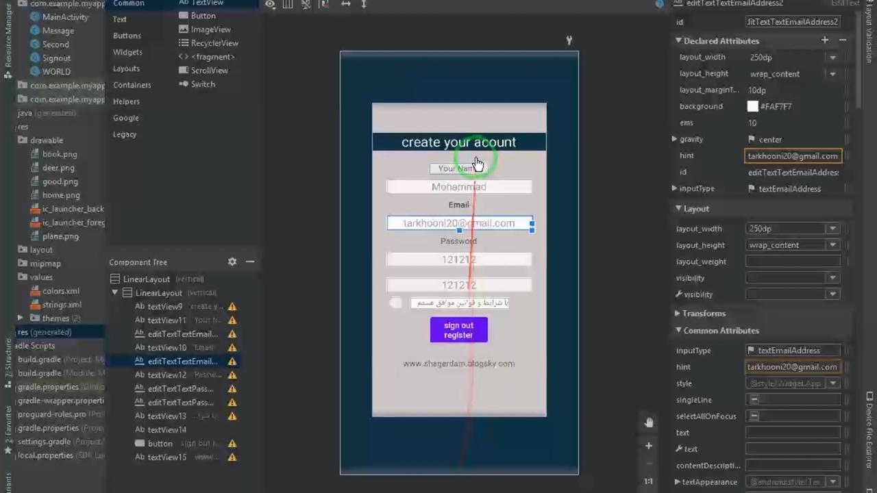Toggle the switch in the design preview
The width and height of the screenshot is (877, 493).
(x=395, y=303)
